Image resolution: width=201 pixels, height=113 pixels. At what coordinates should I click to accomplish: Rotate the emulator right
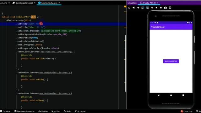pos(147,8)
